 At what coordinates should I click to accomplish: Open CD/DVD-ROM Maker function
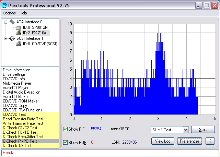coord(21,101)
